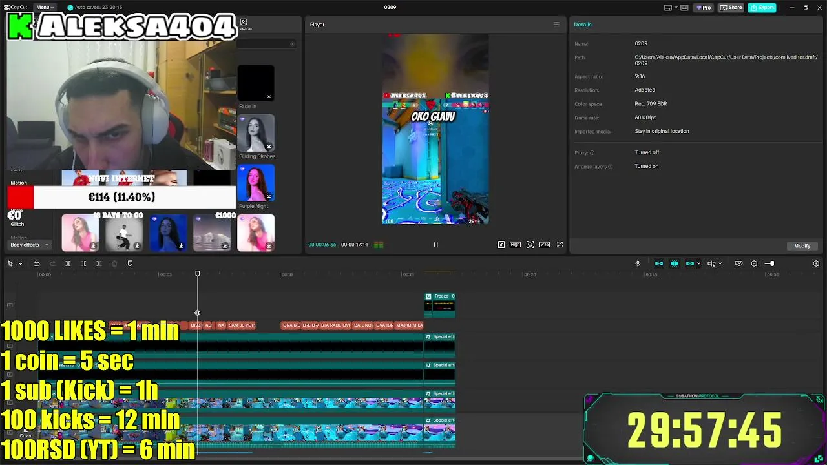Choose the Purple Night effect thumbnail
827x465 pixels.
[x=256, y=183]
